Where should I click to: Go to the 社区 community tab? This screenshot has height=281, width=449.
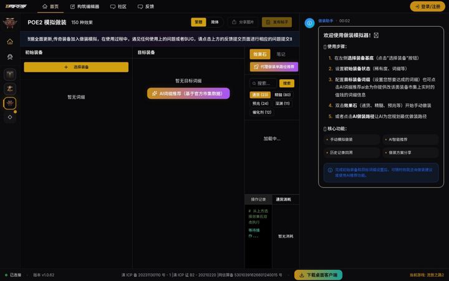(118, 6)
